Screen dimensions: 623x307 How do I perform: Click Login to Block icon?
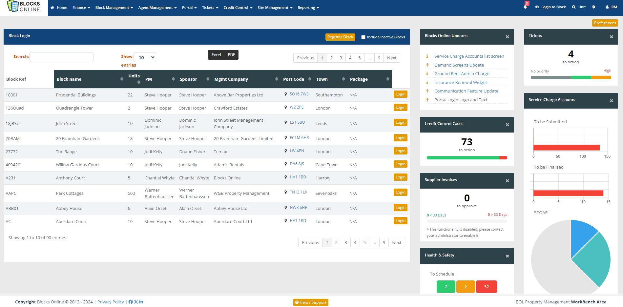tap(537, 7)
